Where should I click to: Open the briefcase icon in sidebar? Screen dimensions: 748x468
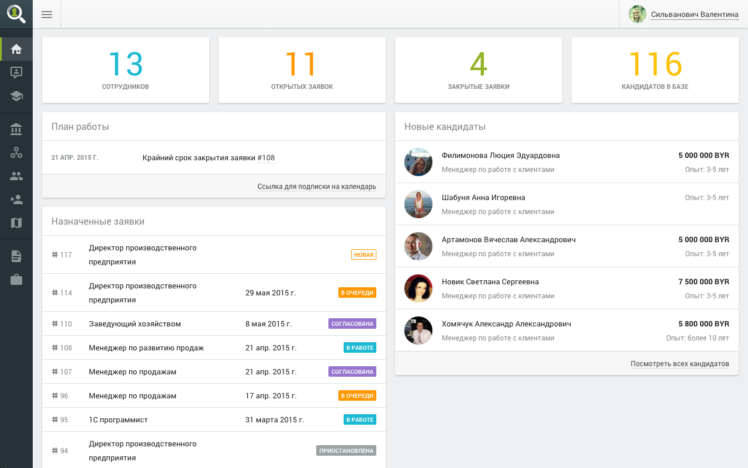click(16, 280)
